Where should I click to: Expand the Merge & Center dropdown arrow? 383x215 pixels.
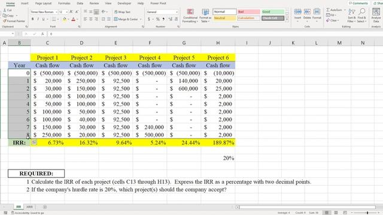coord(141,19)
